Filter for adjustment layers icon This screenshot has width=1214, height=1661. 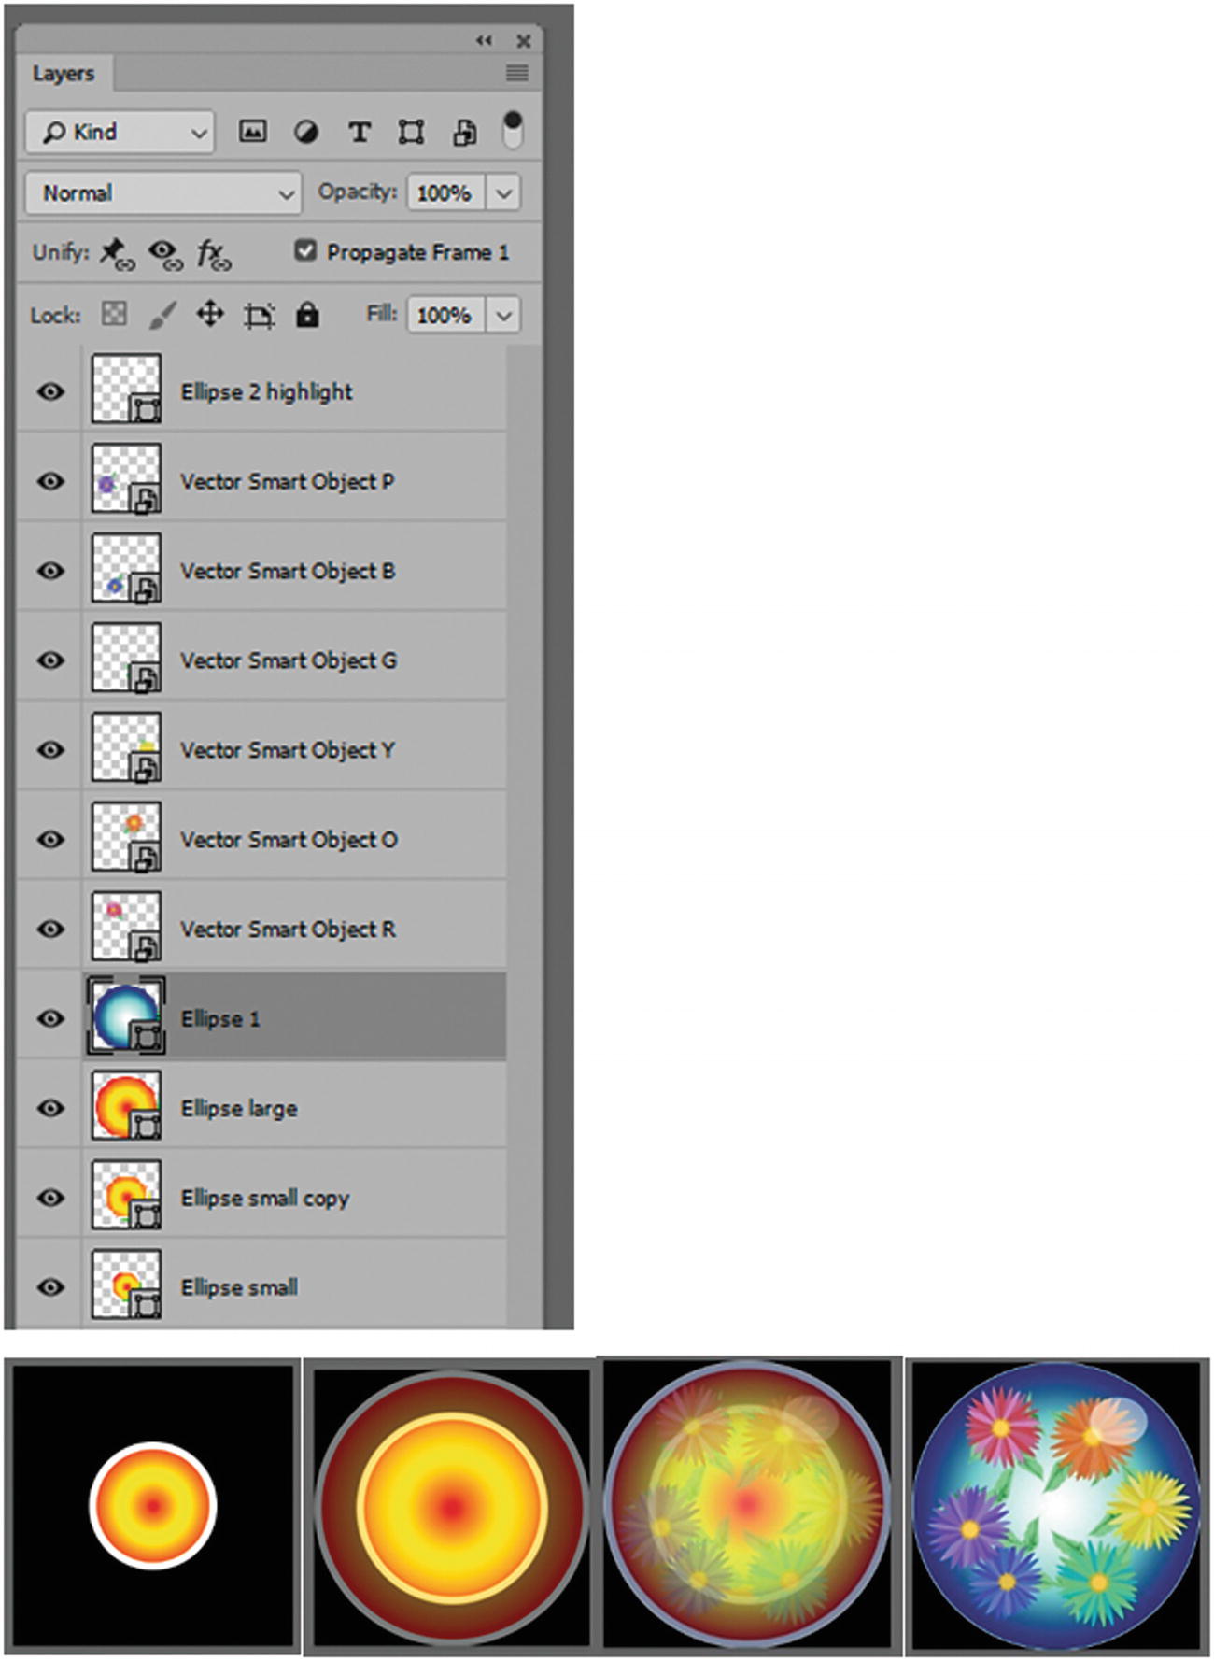[305, 133]
